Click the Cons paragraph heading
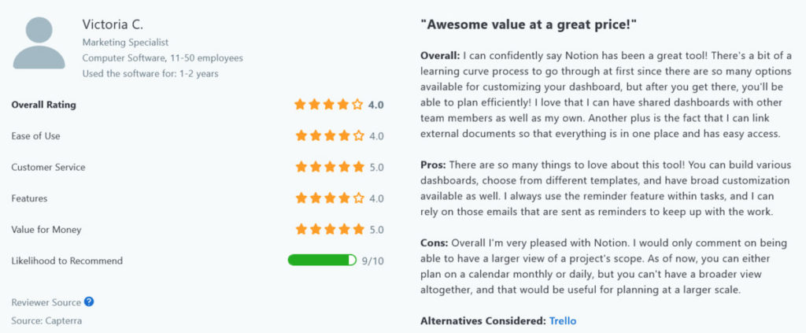 tap(434, 243)
